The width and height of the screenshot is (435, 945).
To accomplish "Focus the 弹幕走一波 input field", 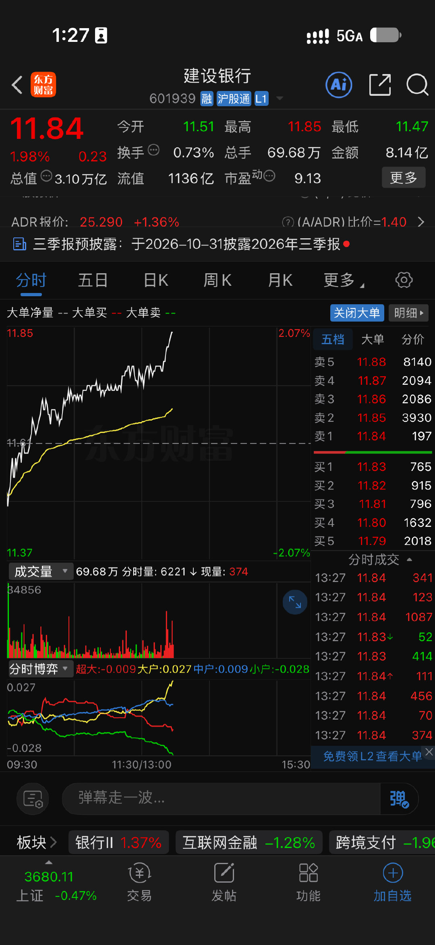I will (x=221, y=799).
